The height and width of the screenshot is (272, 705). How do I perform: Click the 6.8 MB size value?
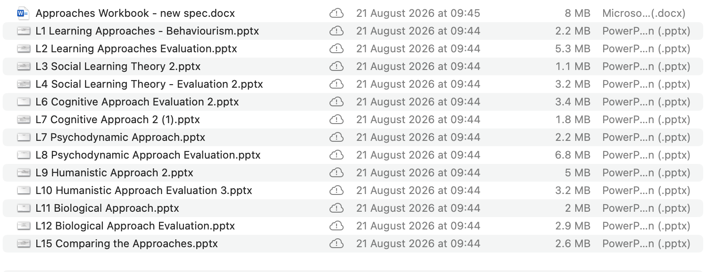[x=573, y=155]
